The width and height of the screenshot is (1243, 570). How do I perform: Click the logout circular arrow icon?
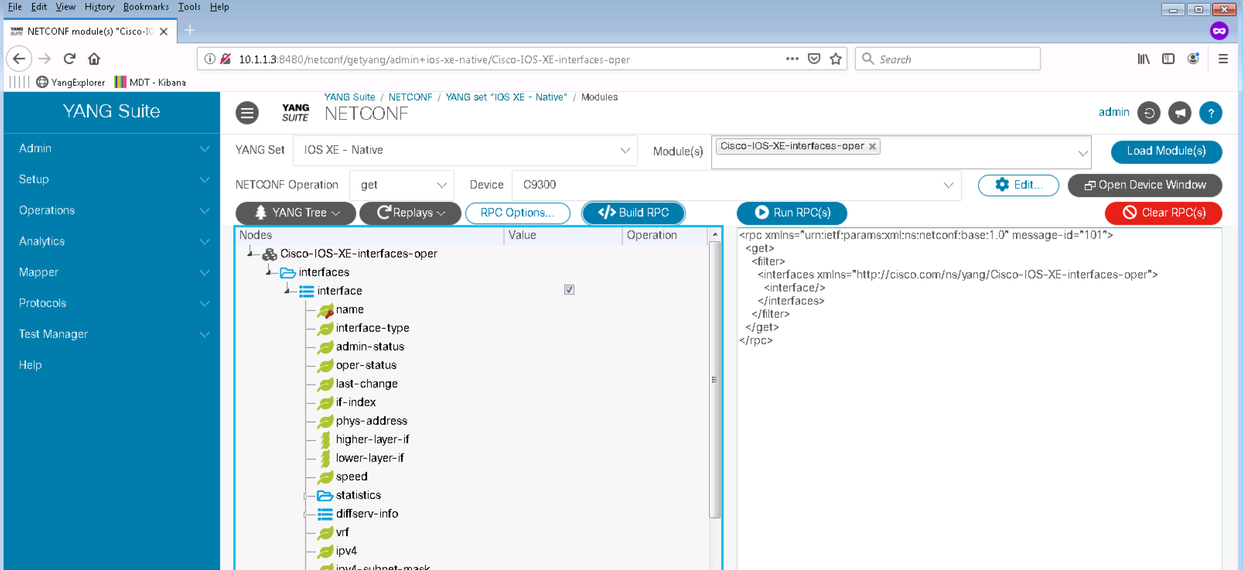1149,113
